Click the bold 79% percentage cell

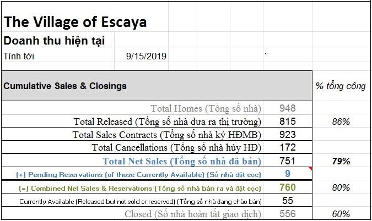(x=341, y=161)
